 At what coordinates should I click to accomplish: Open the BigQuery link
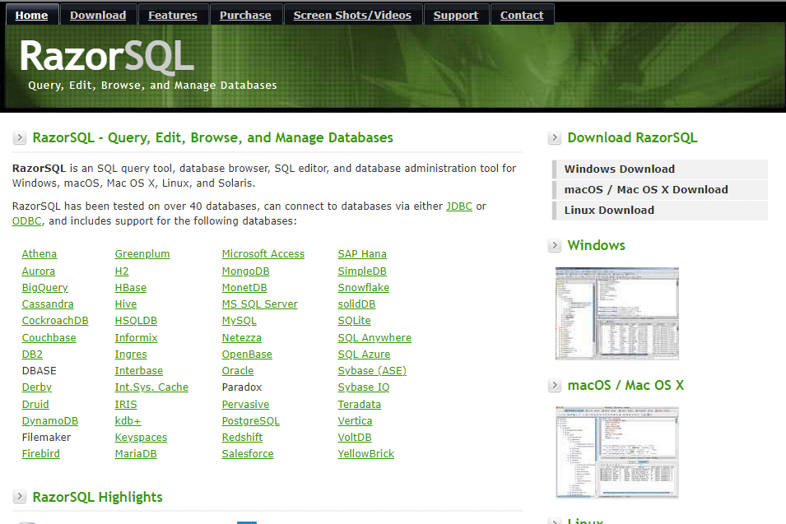point(44,288)
